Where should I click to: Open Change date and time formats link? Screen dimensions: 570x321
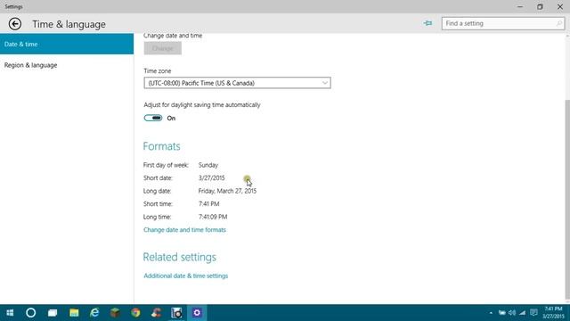[184, 230]
